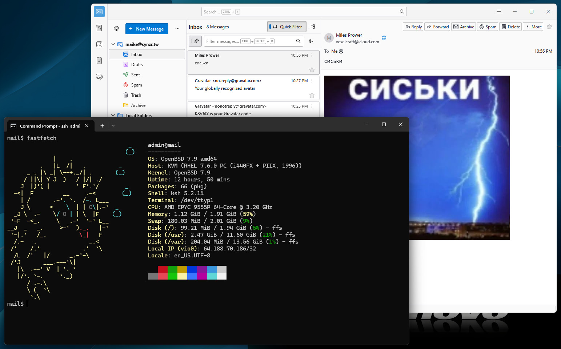The image size is (561, 349).
Task: Open message list display options icon
Action: (x=313, y=27)
